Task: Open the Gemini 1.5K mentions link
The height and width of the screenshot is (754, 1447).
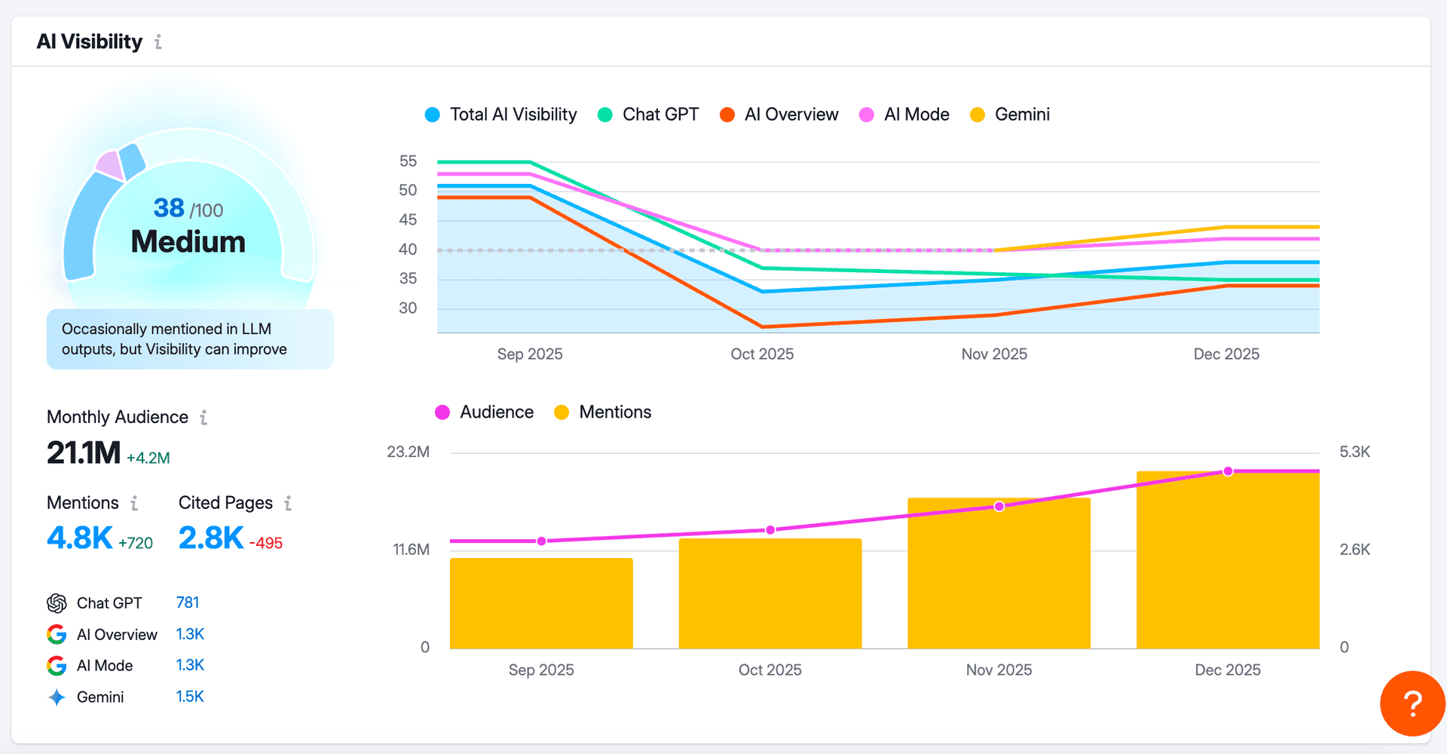Action: [x=190, y=697]
